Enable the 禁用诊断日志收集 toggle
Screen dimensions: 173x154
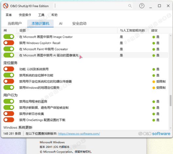click(x=9, y=114)
